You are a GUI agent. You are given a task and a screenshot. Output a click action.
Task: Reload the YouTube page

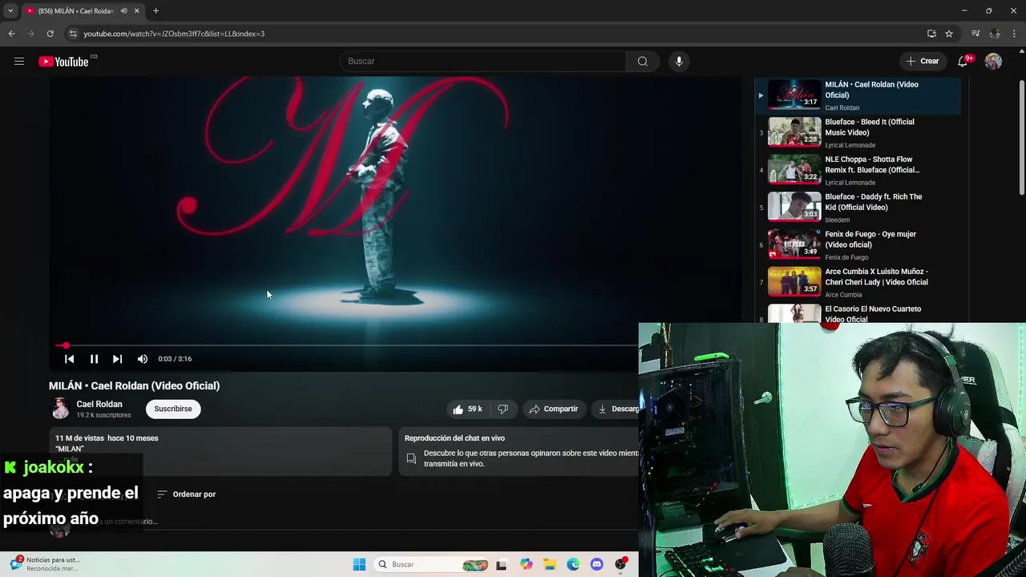(x=50, y=34)
